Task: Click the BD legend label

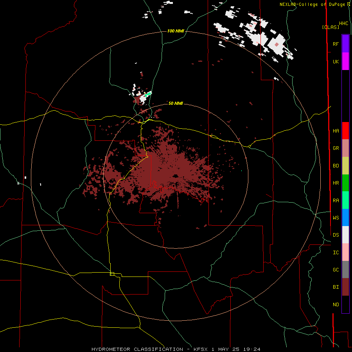Action: click(336, 166)
